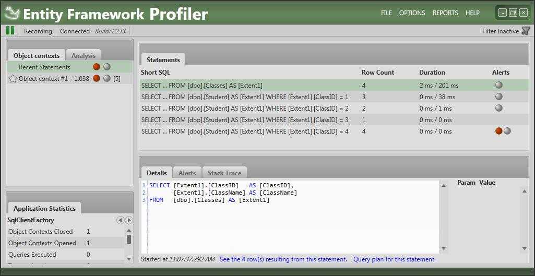The height and width of the screenshot is (276, 535).
Task: Switch to the Object contexts tab
Action: [x=37, y=56]
